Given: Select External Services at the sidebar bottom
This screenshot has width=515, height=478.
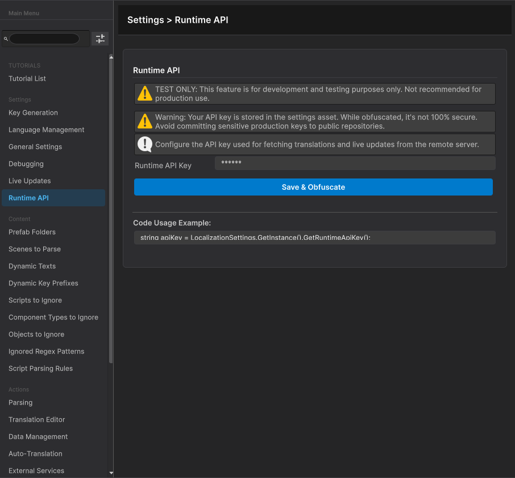Looking at the screenshot, I should click(36, 471).
